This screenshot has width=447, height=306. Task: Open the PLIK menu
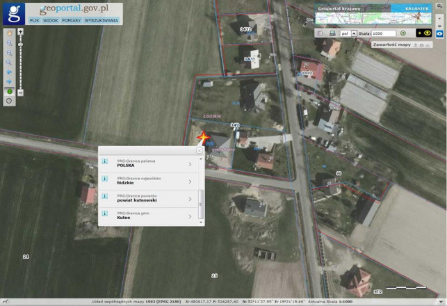click(35, 21)
